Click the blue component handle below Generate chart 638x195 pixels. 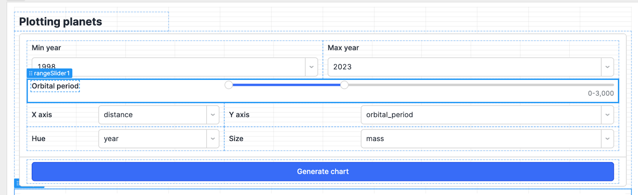point(18,183)
